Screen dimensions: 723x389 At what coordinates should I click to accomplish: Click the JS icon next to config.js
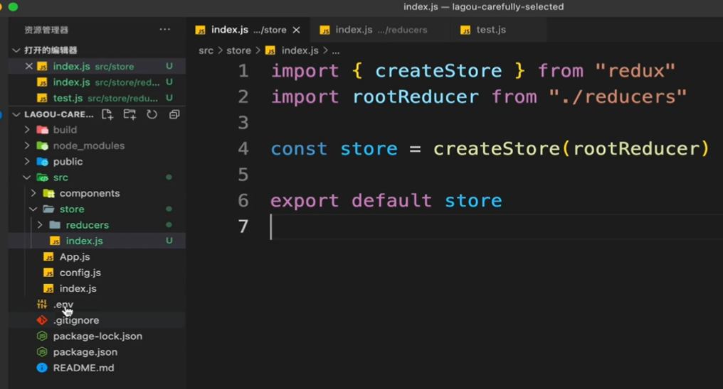coord(48,273)
